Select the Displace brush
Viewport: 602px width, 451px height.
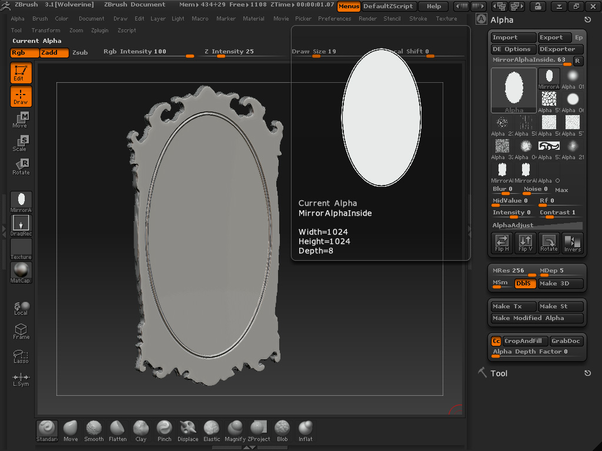(x=188, y=430)
